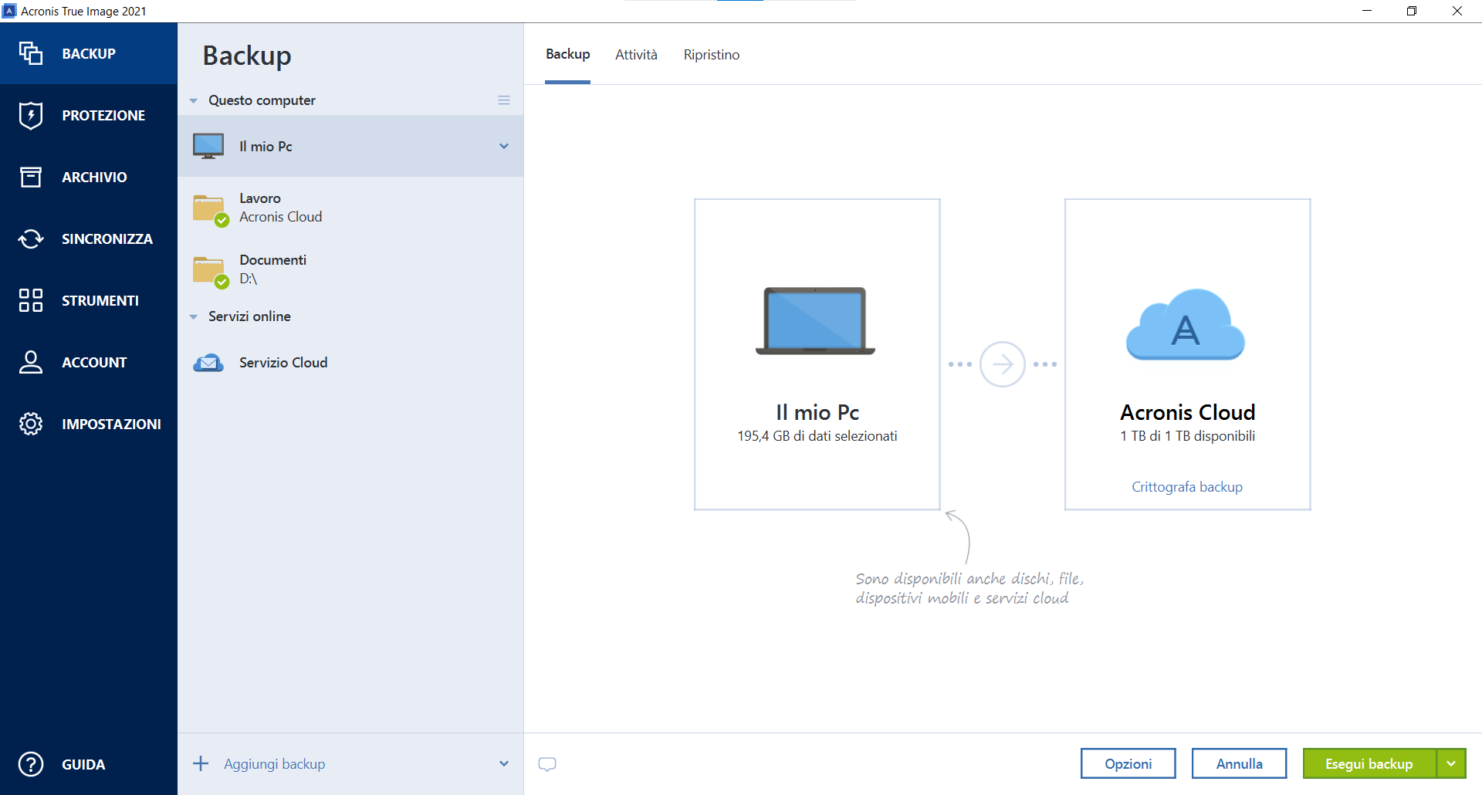Open the Impostazioni gear icon

coord(31,424)
